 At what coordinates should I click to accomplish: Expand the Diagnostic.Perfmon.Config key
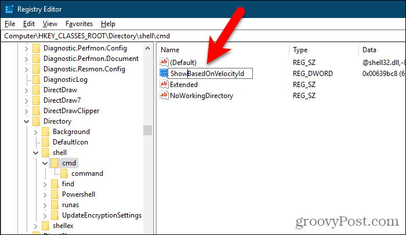(27, 49)
